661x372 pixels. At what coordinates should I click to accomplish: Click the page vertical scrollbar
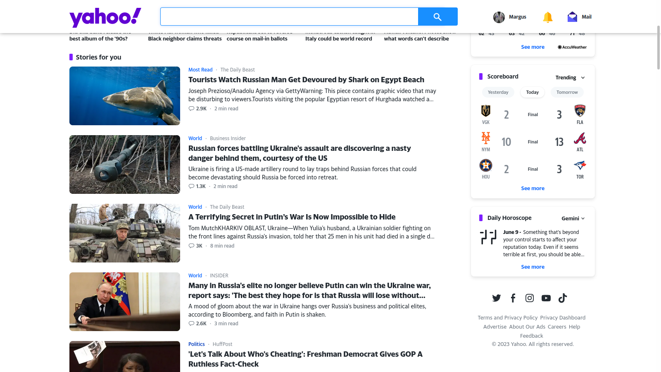tap(659, 48)
